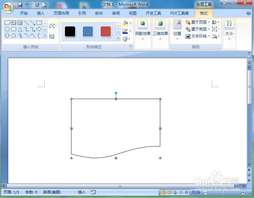Open the 页面布局 ribbon tab
Viewport: 254px width, 198px height.
(61, 13)
